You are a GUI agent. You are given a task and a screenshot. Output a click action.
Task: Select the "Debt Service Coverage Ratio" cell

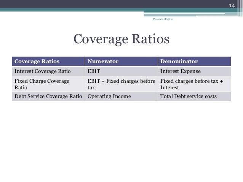click(48, 97)
